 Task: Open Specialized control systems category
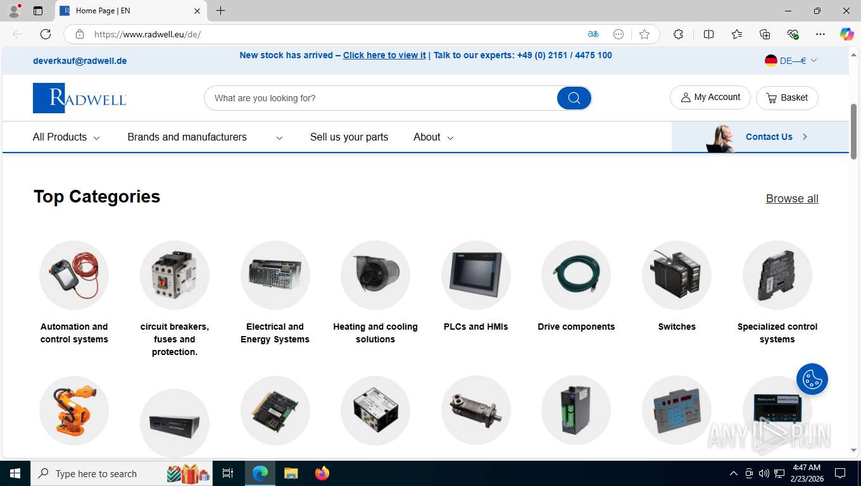pos(777,292)
